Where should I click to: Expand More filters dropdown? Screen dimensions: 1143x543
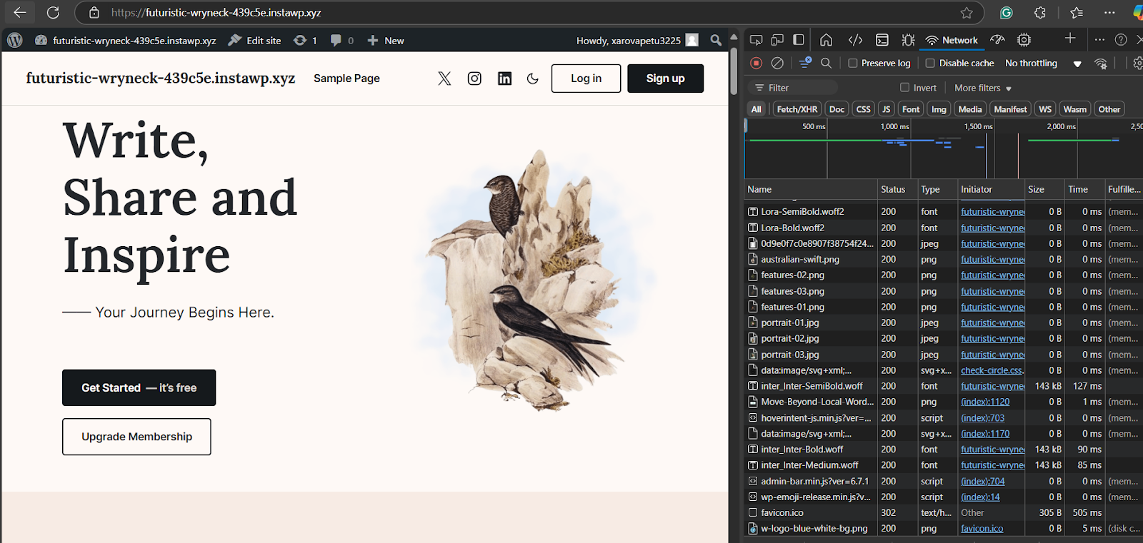983,88
